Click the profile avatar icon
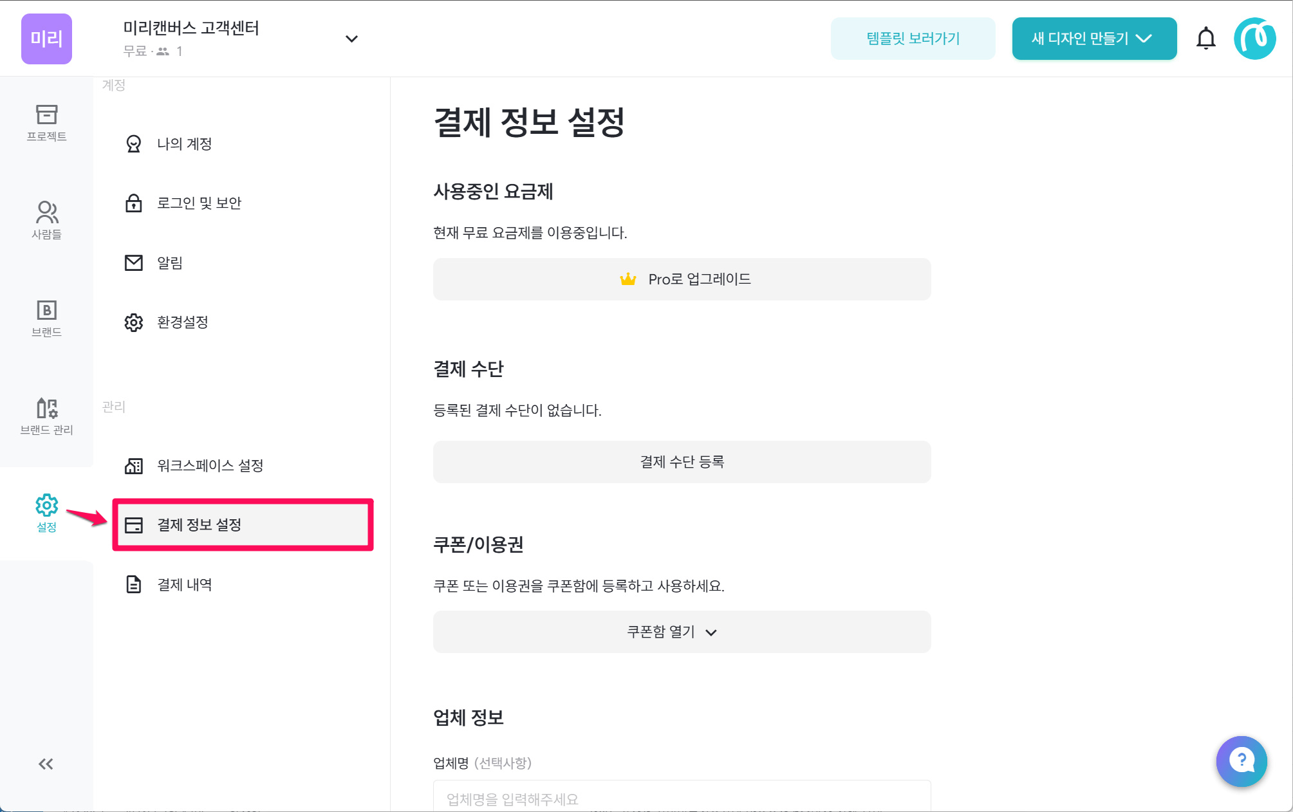Screen dimensions: 1293x812 [x=1254, y=39]
